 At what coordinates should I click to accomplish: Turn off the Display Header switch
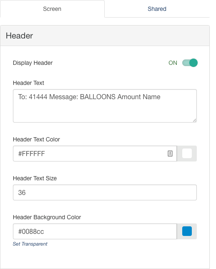pyautogui.click(x=190, y=63)
